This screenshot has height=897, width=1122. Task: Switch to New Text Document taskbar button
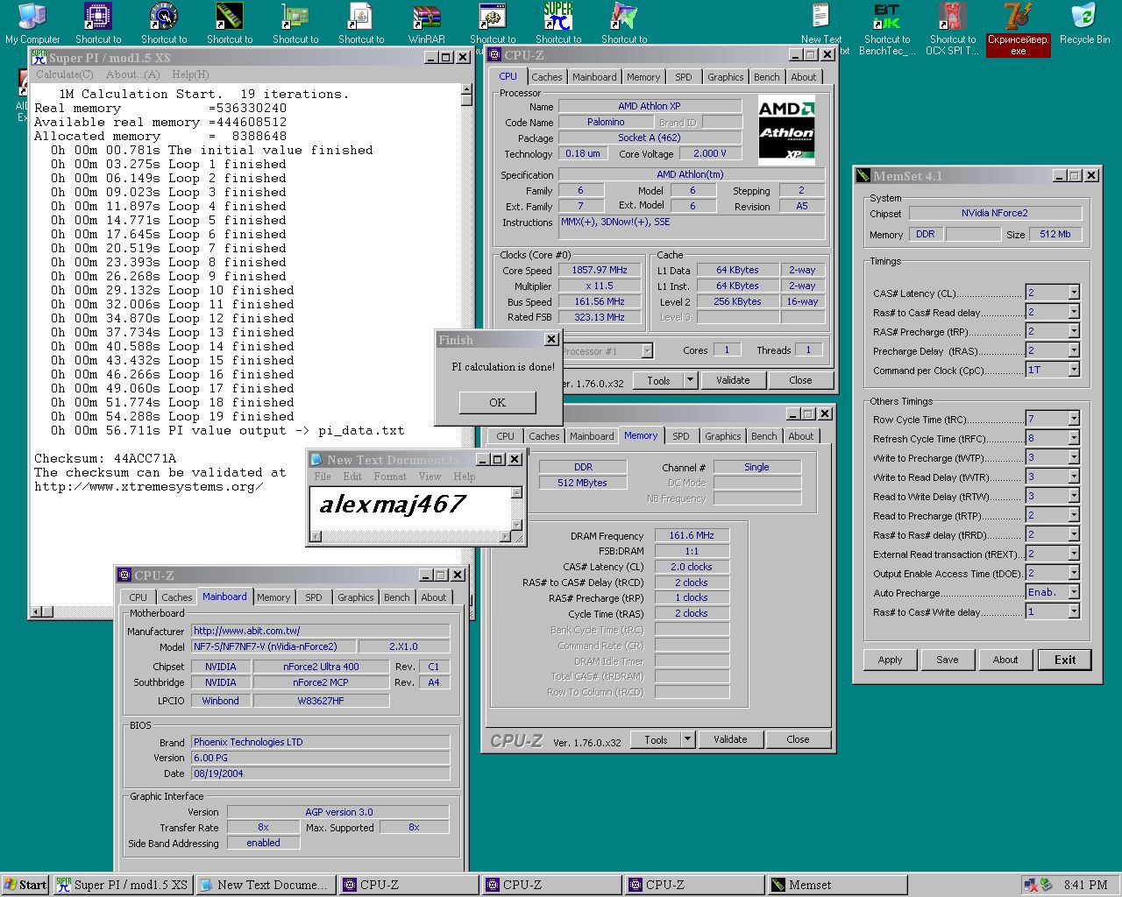coord(265,885)
